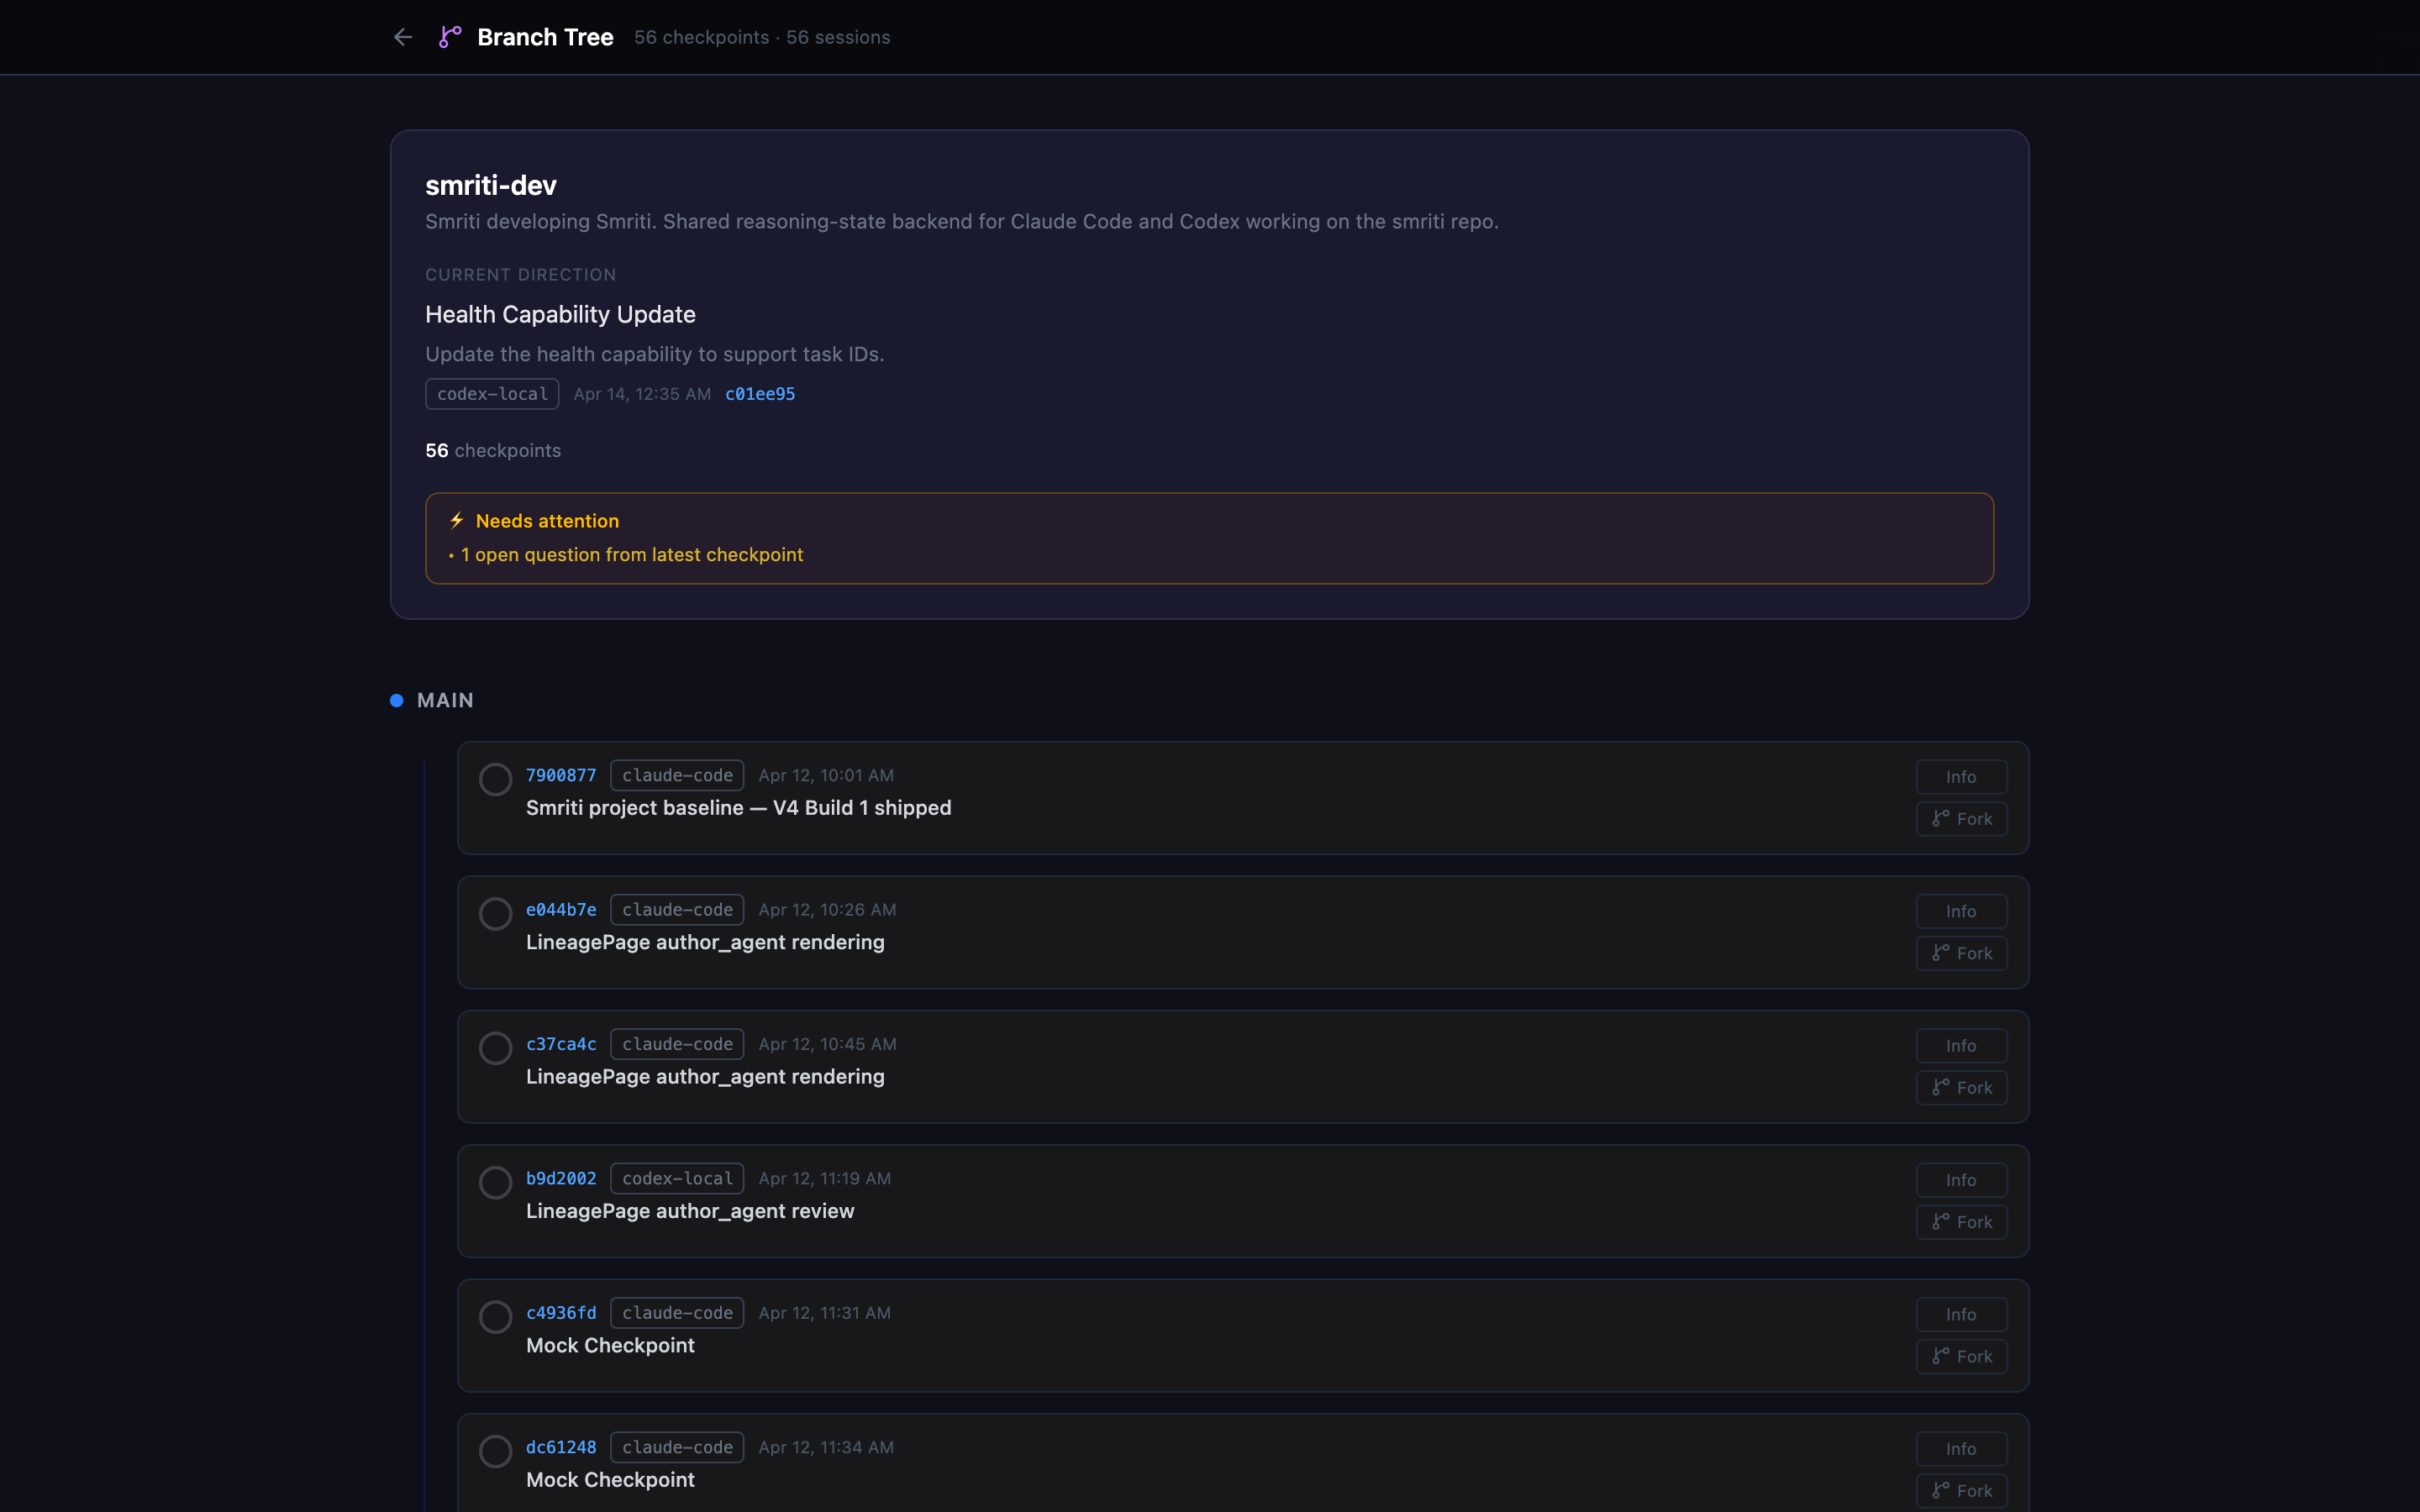
Task: Click Info for Smriti project baseline checkpoint
Action: point(1961,777)
